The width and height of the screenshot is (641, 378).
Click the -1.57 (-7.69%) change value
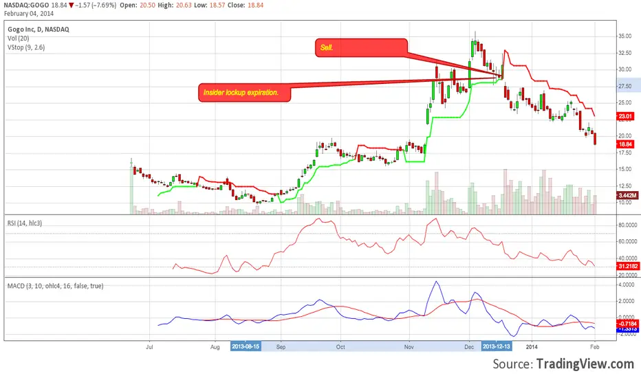coord(96,5)
